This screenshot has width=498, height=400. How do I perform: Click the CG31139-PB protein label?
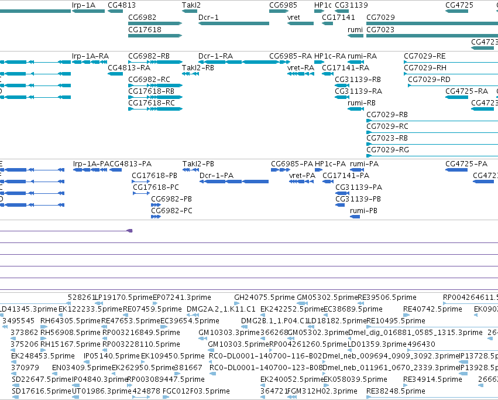358,199
